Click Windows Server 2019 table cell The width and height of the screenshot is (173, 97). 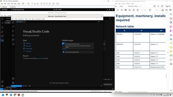[157, 67]
